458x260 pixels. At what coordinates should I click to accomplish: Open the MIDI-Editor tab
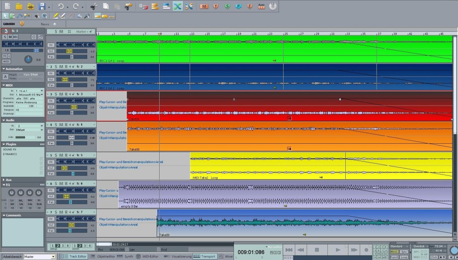[x=148, y=256]
